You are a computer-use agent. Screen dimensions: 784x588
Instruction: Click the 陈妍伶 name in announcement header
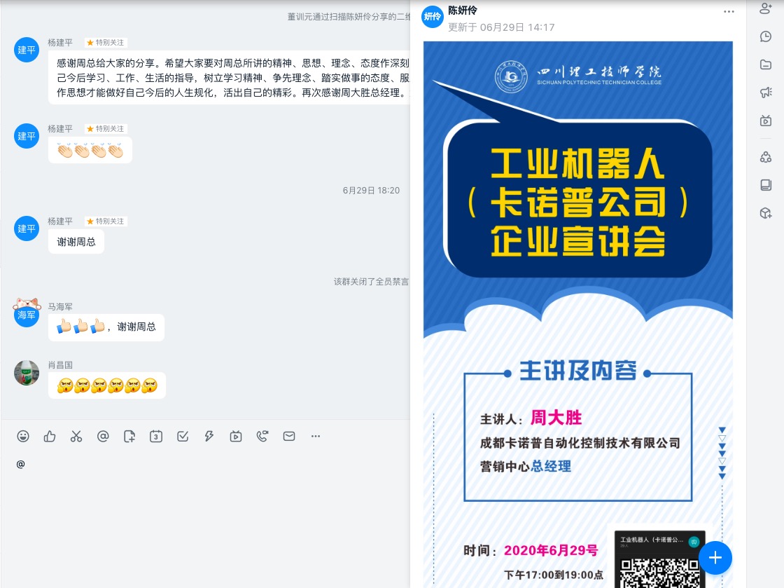pos(463,11)
